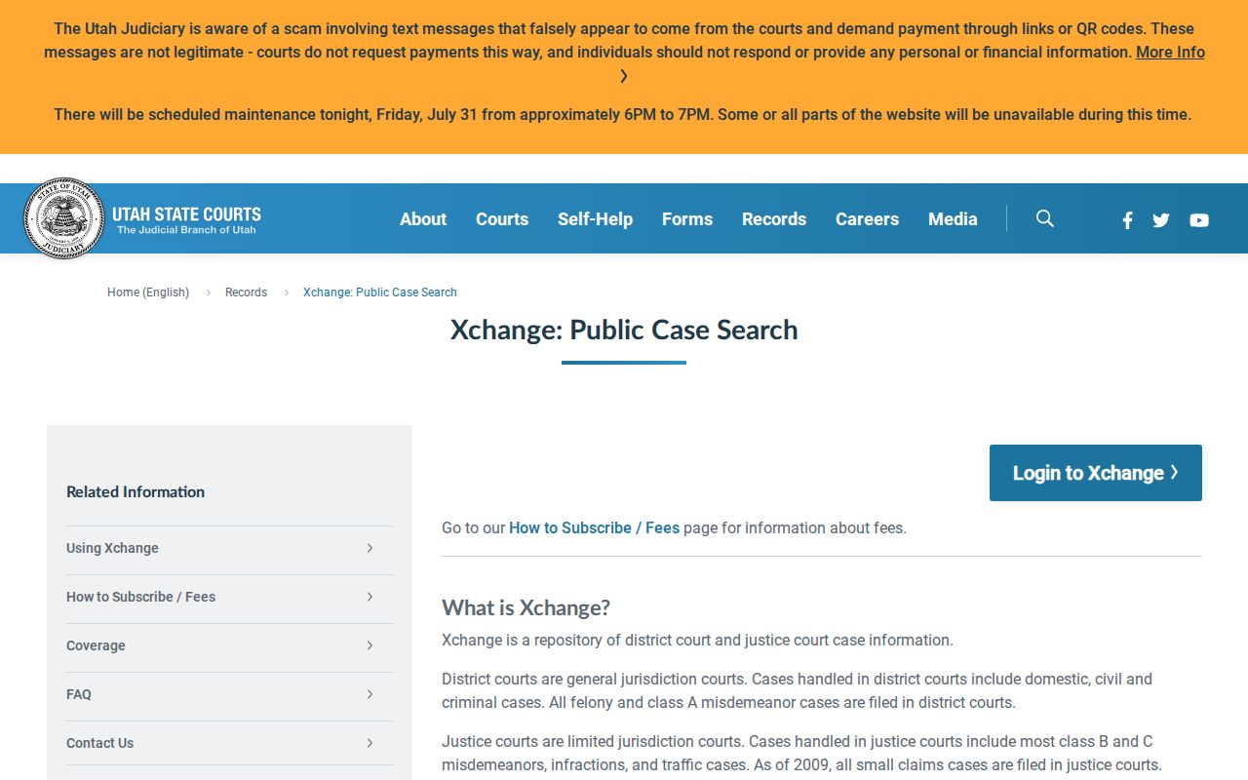Follow the More Info scam alert link
Screen dimensions: 1248x780
point(1170,53)
